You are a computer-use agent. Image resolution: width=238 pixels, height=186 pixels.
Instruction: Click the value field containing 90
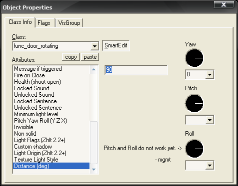click(136, 70)
